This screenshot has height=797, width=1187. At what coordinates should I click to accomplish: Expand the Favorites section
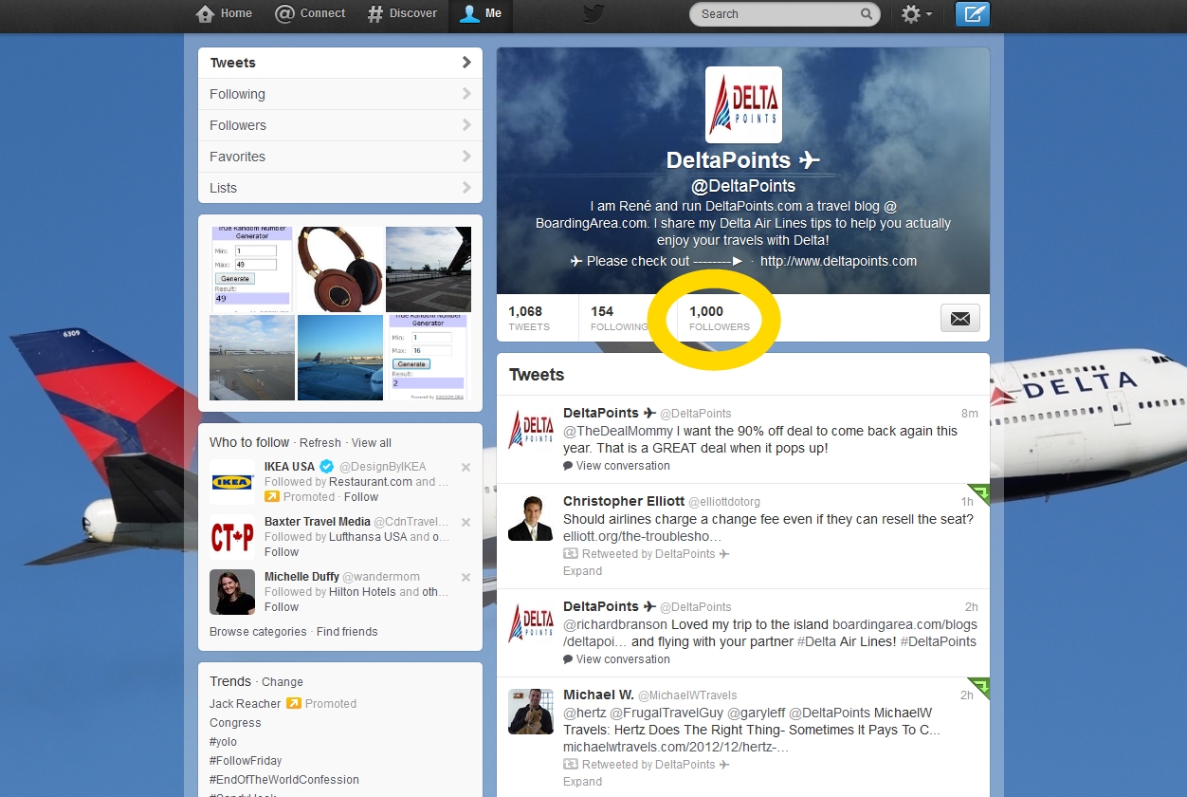click(x=339, y=157)
